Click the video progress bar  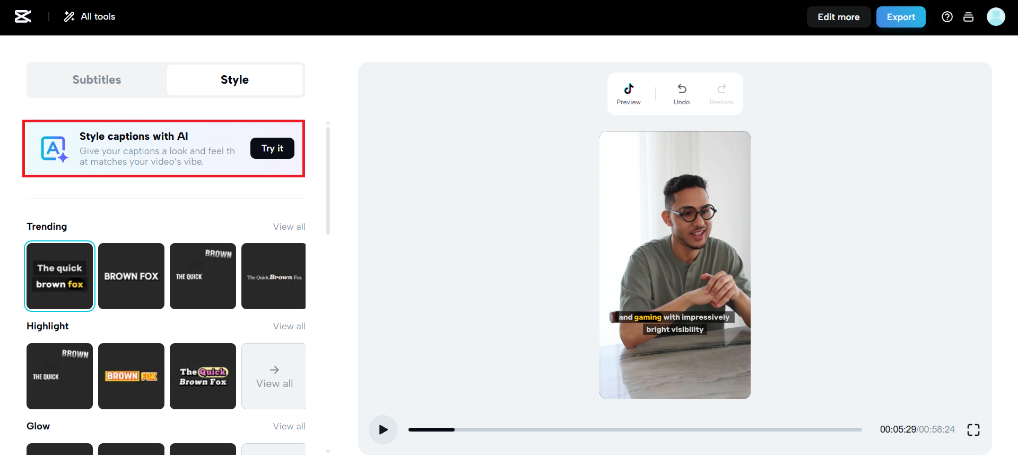click(x=635, y=429)
